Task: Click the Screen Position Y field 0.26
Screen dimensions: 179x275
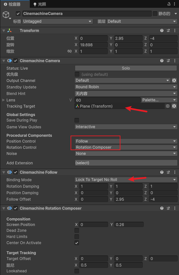Action: click(129, 224)
